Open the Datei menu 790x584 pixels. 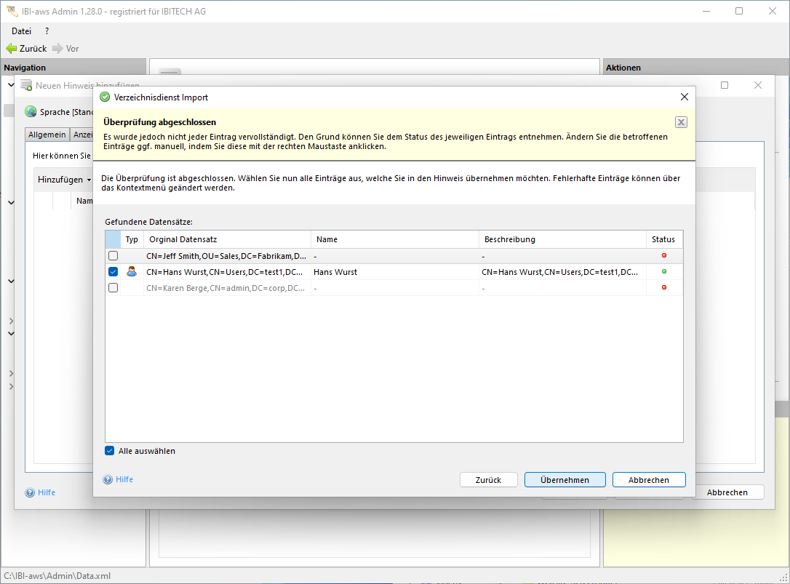pyautogui.click(x=22, y=31)
